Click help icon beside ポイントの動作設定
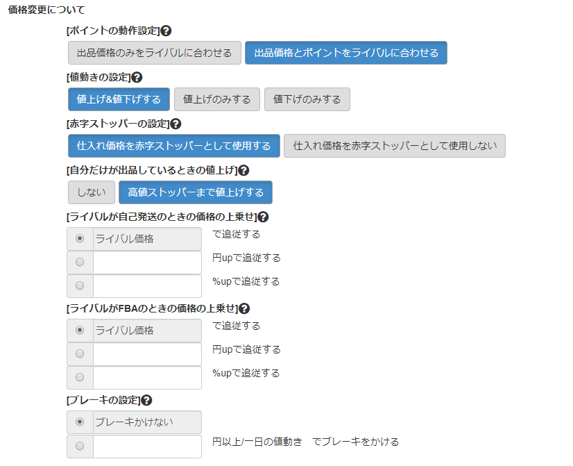Image resolution: width=573 pixels, height=466 pixels. tap(166, 31)
